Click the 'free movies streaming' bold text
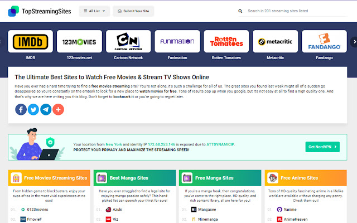The height and width of the screenshot is (223, 357). pyautogui.click(x=110, y=86)
